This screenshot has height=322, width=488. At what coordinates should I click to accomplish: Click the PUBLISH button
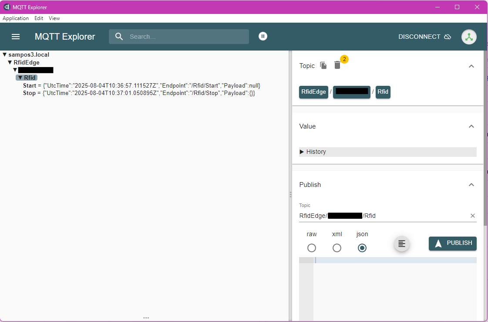tap(452, 243)
